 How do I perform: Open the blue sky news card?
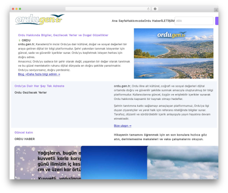pyautogui.click(x=114, y=162)
